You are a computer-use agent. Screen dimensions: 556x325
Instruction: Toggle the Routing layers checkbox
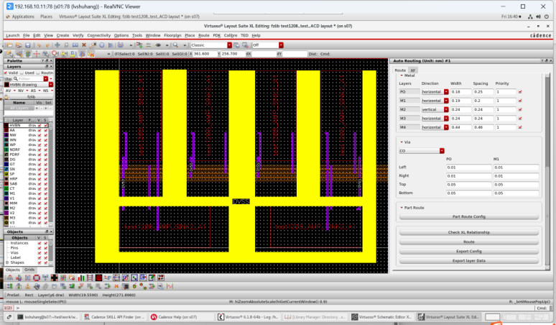pos(38,73)
